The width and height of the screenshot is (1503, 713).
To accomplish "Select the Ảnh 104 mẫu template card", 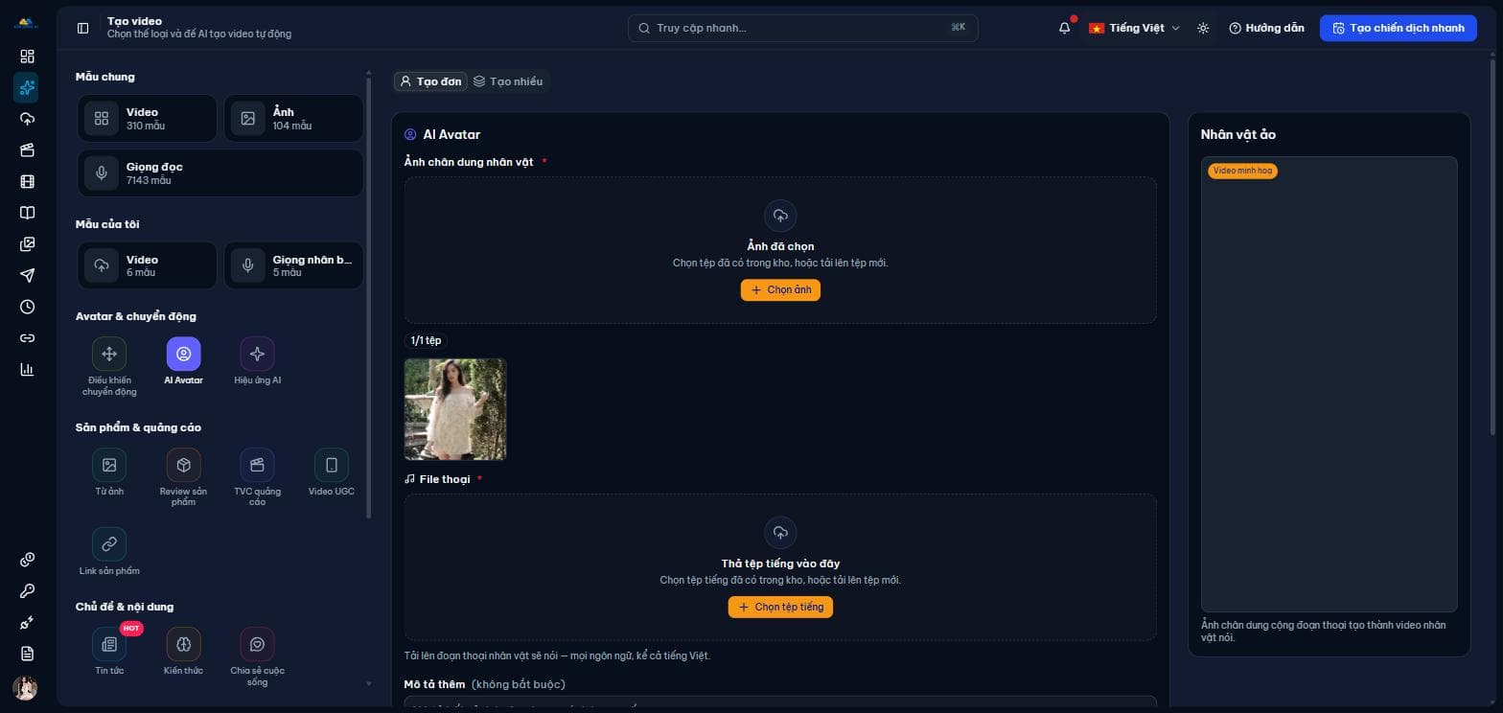I will point(293,118).
